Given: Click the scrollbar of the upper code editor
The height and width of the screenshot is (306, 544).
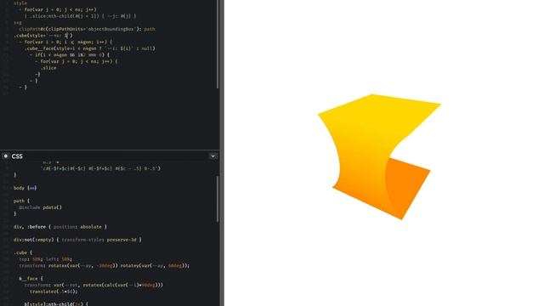Looking at the screenshot, I should coord(218,44).
